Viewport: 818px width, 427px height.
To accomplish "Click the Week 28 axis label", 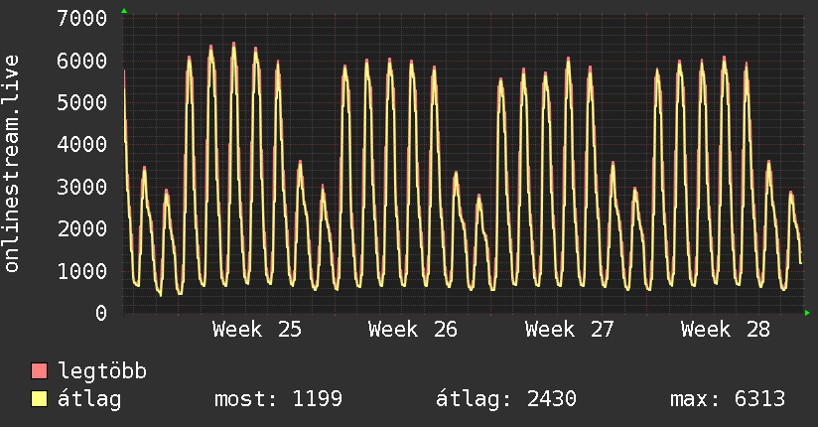I will 725,330.
